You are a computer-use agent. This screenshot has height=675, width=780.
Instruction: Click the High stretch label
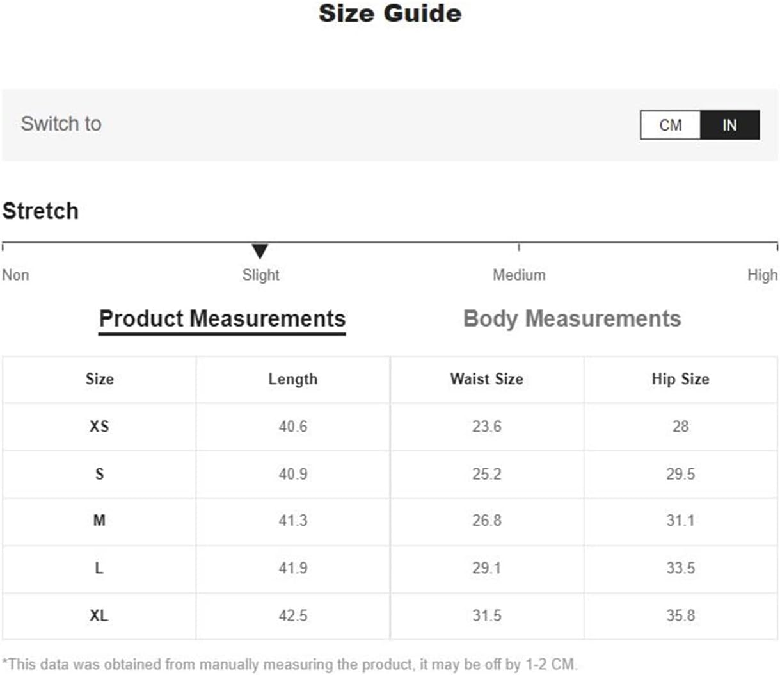(x=762, y=275)
